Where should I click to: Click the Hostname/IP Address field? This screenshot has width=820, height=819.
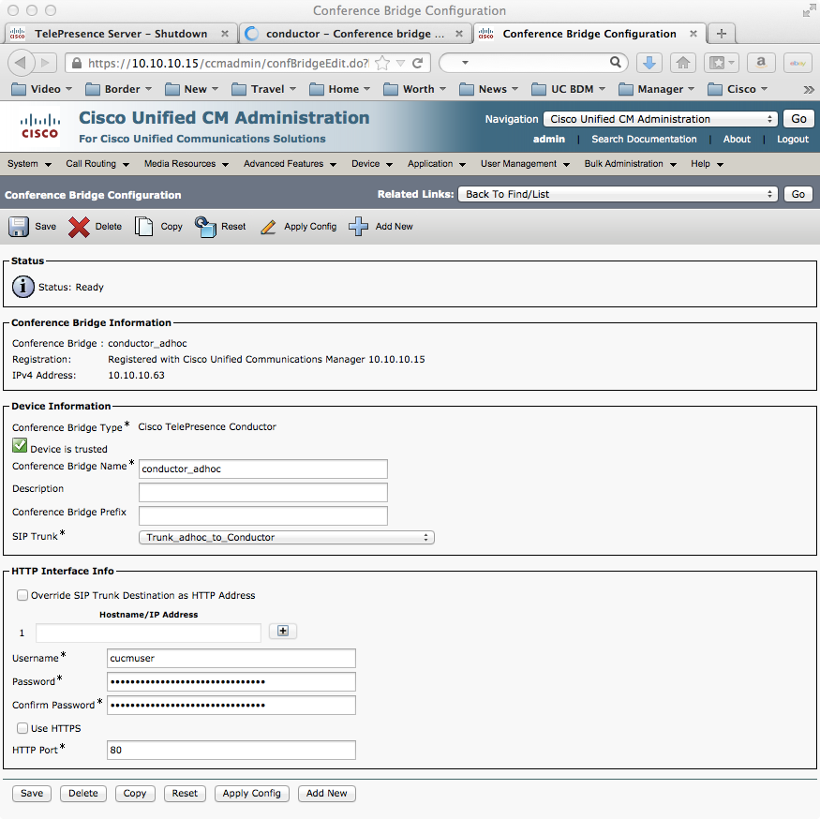click(x=148, y=633)
